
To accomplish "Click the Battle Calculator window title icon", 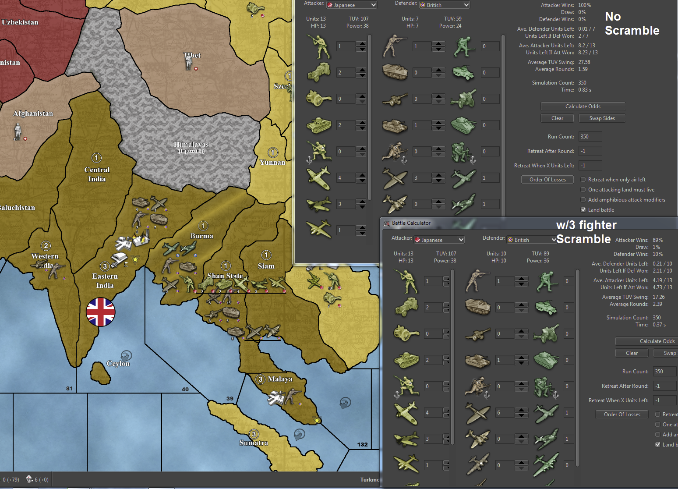I will click(386, 223).
